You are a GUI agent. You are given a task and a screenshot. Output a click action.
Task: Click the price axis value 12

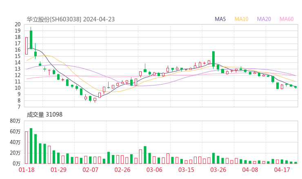pos(18,75)
